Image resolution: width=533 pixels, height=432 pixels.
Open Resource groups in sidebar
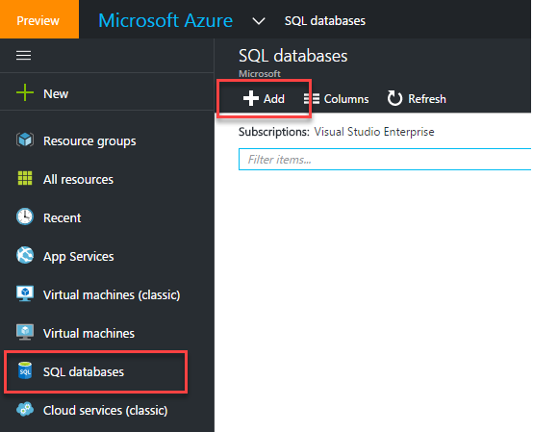[x=89, y=141]
